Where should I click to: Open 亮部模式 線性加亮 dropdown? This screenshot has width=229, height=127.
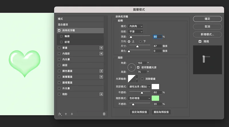coord(139,87)
